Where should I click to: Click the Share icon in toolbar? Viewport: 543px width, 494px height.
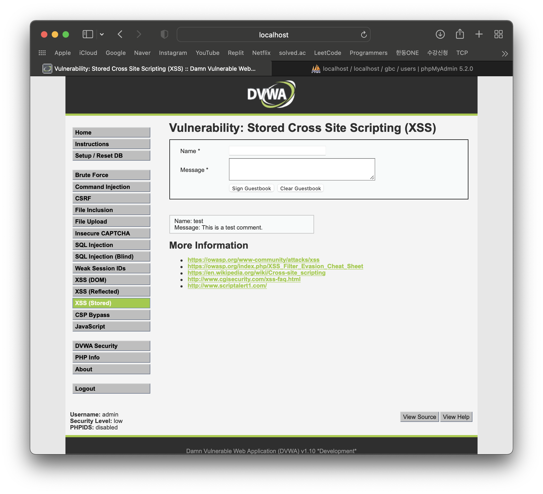(x=460, y=34)
